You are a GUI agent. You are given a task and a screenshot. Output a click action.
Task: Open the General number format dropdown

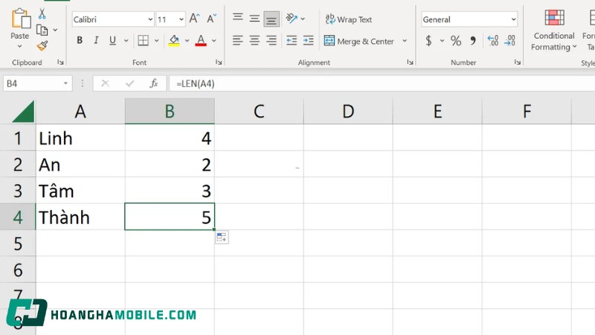513,19
